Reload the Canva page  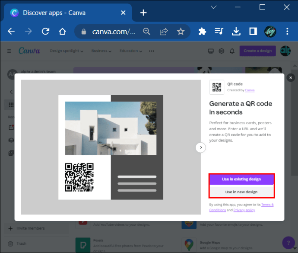click(45, 31)
